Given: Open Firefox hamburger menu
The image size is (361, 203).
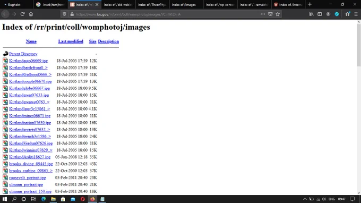Looking at the screenshot, I should (x=356, y=14).
